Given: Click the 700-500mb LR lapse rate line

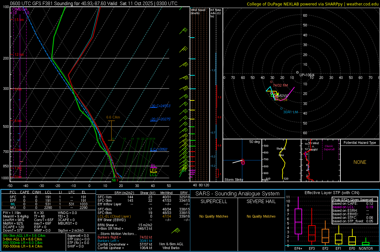Looking at the screenshot, I should [22, 246].
